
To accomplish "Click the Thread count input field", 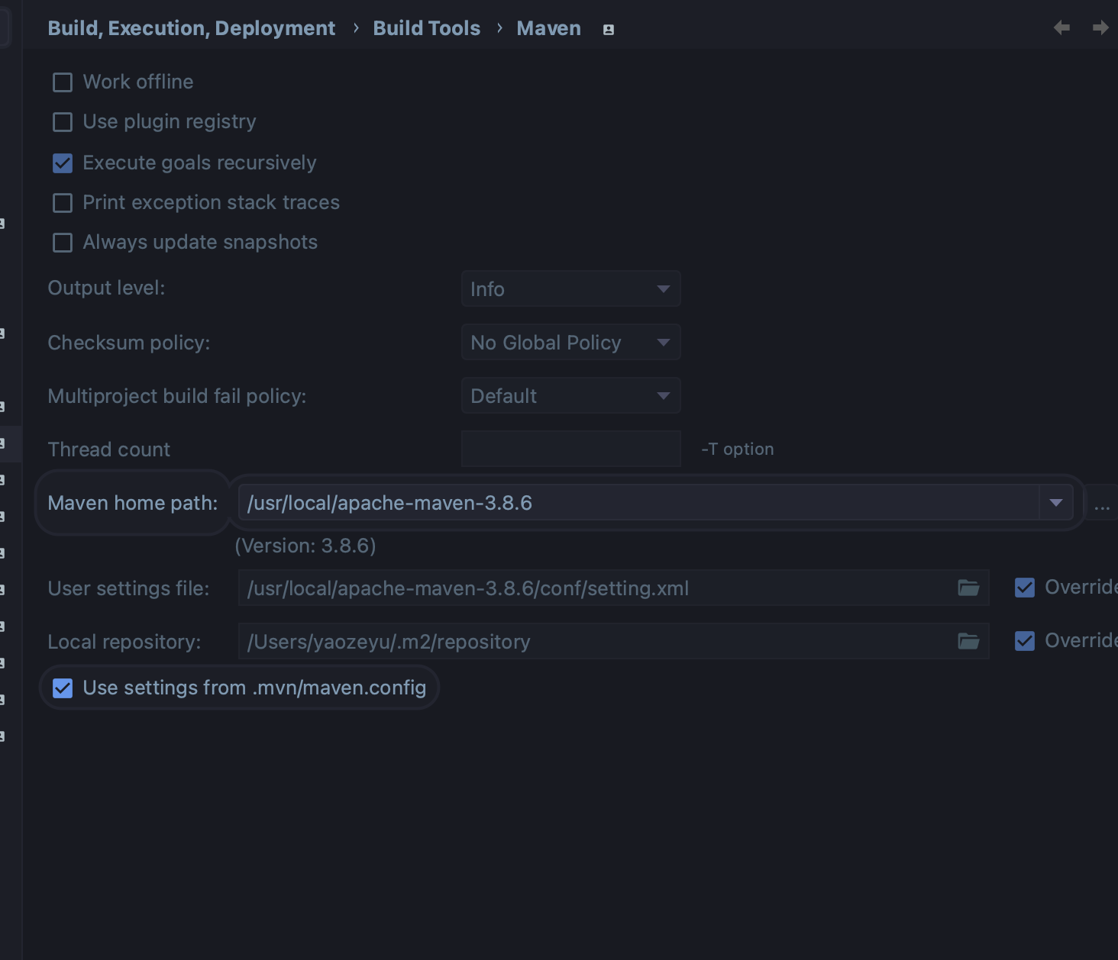I will (571, 449).
